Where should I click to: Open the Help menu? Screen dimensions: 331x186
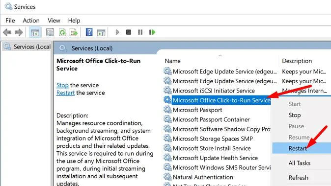74,21
